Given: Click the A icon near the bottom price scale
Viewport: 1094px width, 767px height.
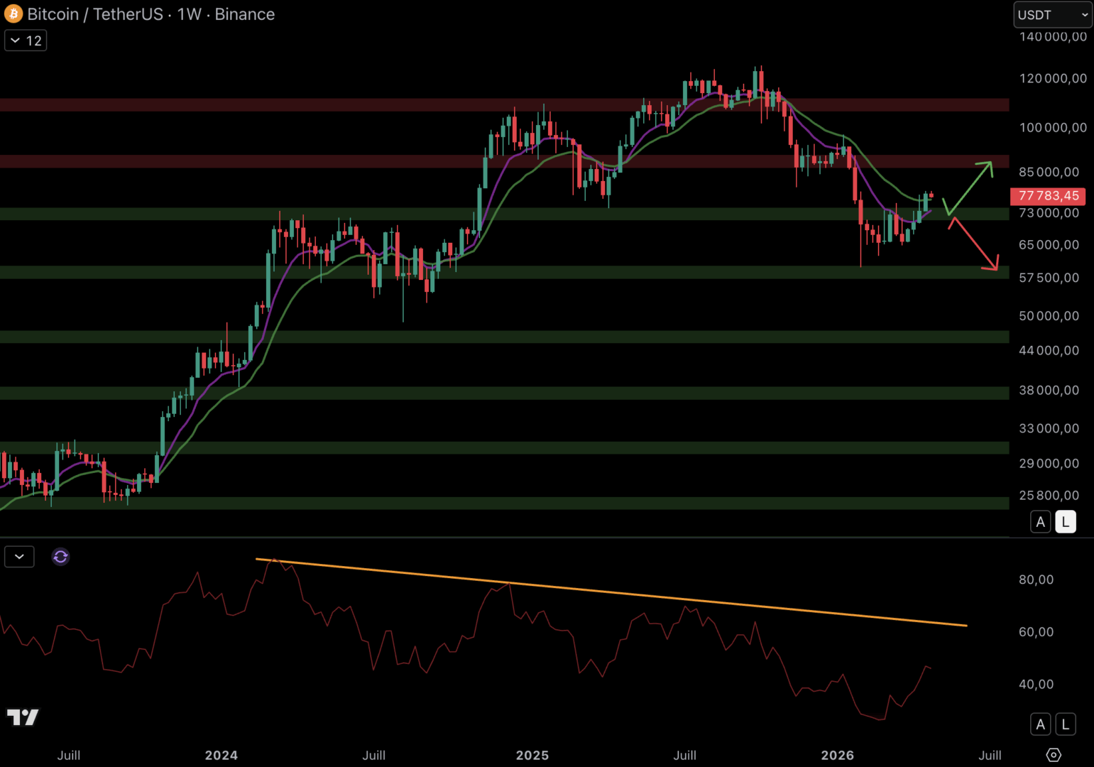Looking at the screenshot, I should [x=1040, y=724].
